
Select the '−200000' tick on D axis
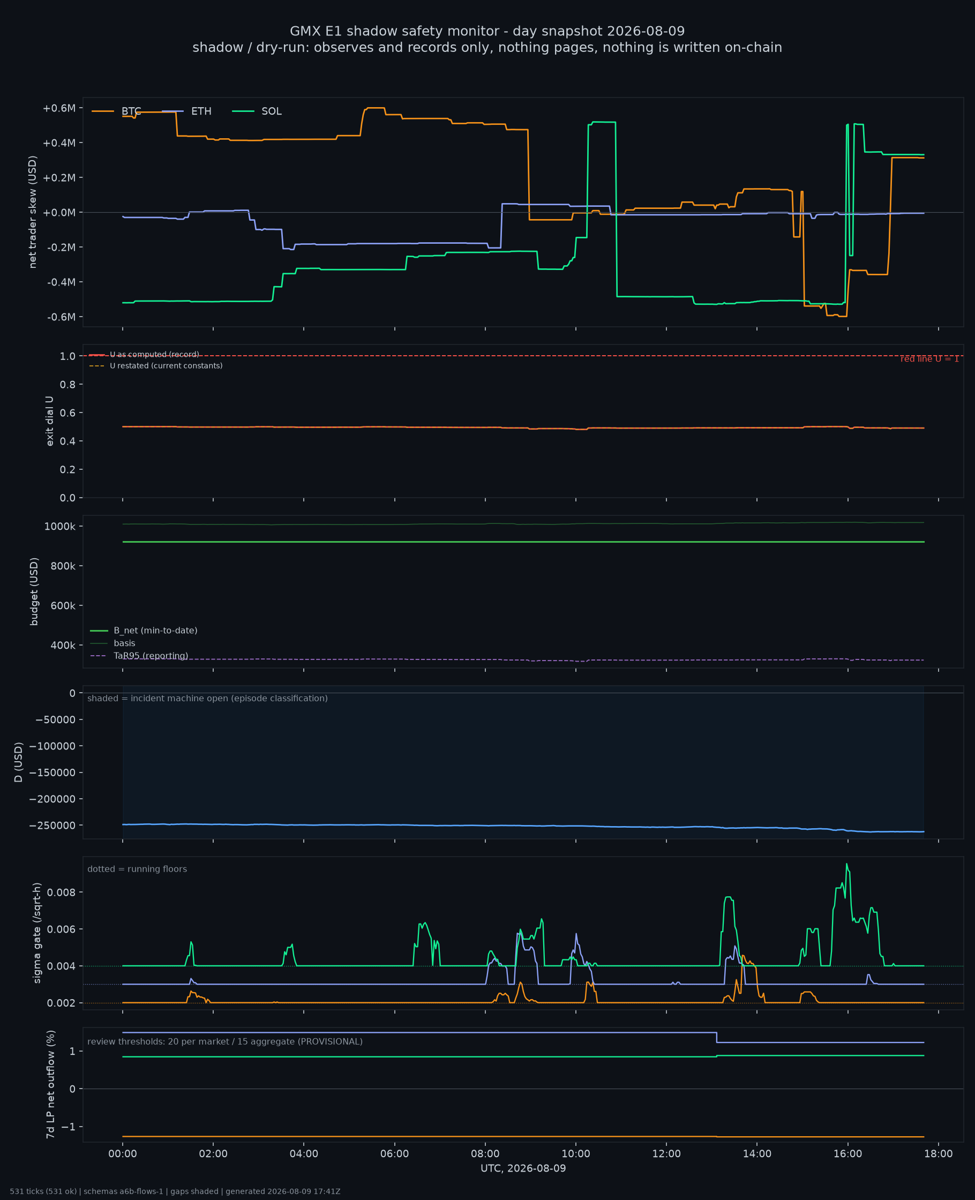tap(52, 799)
